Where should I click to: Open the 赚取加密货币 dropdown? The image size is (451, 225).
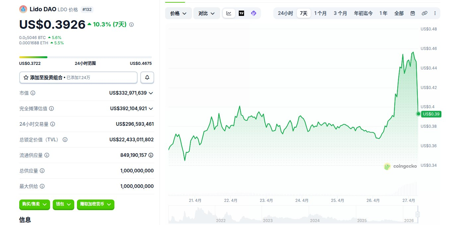point(96,204)
